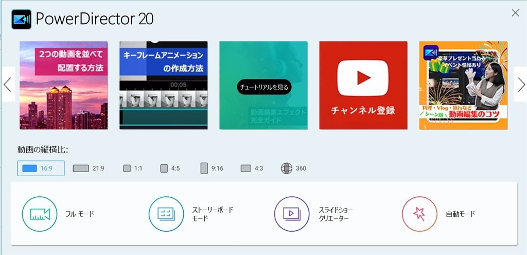This screenshot has width=527, height=255.
Task: Open Full Mode via its camera icon
Action: point(40,214)
